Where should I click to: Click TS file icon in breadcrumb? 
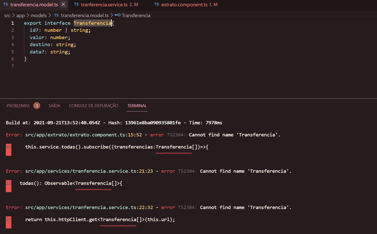[56, 15]
